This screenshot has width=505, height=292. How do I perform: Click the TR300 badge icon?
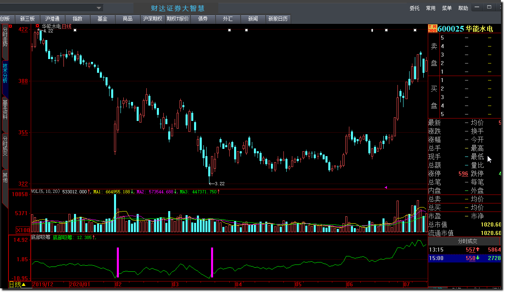point(432,28)
